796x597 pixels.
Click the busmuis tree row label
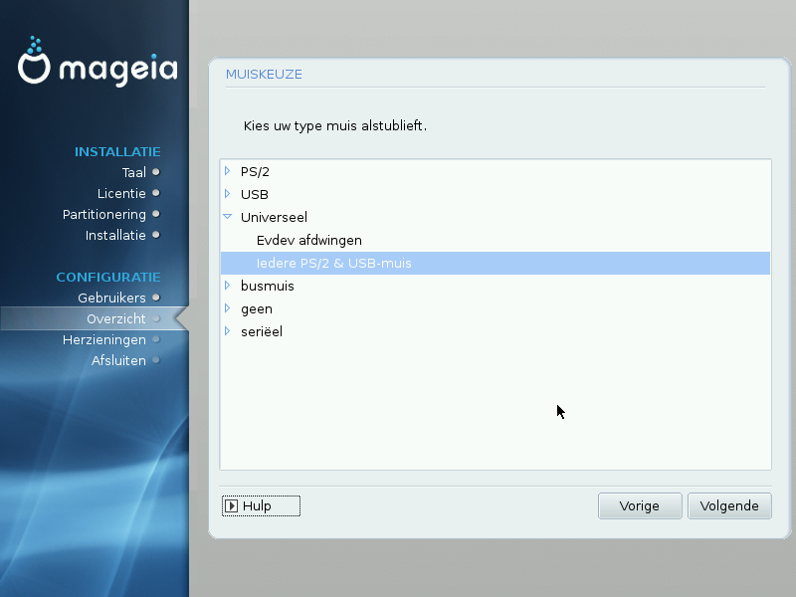point(267,286)
